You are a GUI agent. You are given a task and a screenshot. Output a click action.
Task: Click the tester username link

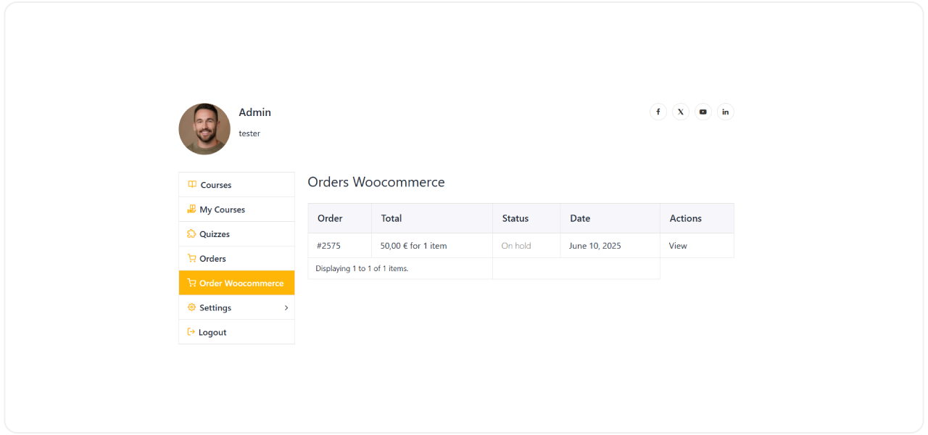(249, 133)
